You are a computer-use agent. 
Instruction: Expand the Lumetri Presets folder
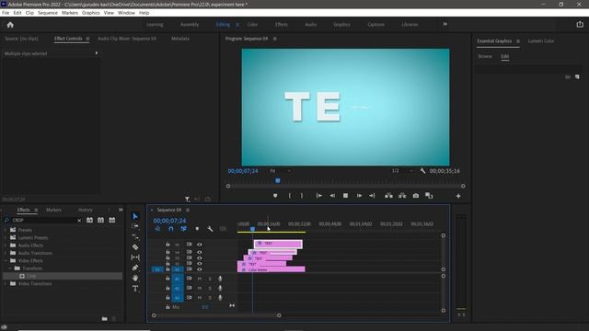pos(6,237)
